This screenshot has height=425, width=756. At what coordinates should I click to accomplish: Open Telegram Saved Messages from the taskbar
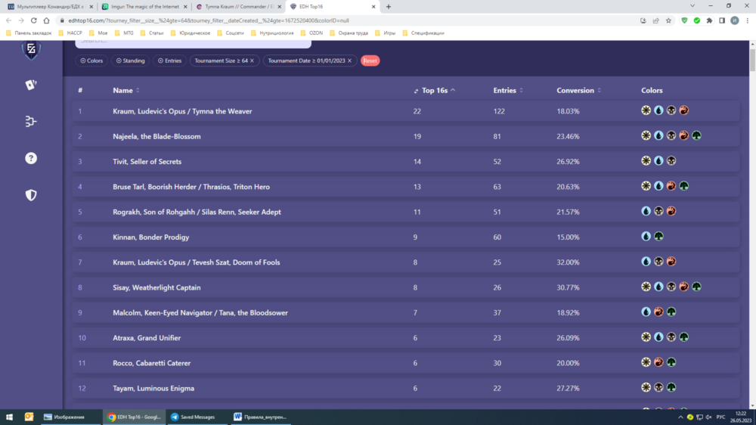[x=193, y=417]
